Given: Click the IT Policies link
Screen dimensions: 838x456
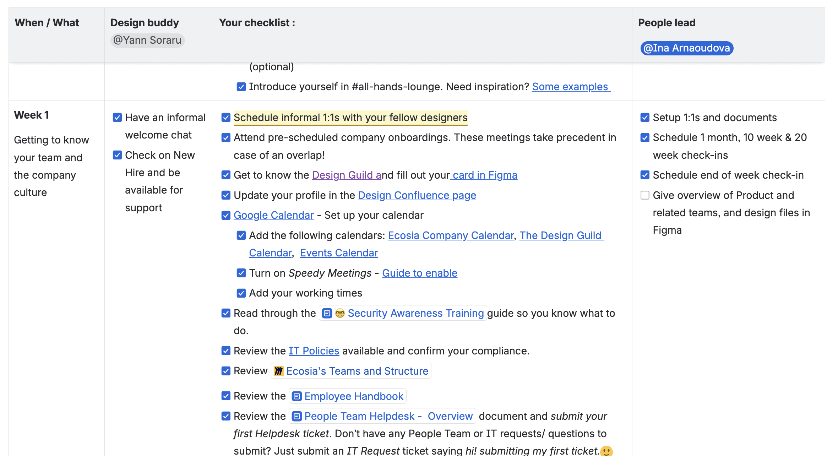Looking at the screenshot, I should click(x=314, y=351).
